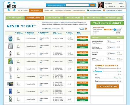Remove Neutrogena Makeup Remover from order
The width and height of the screenshot is (130, 105).
coord(112,48)
